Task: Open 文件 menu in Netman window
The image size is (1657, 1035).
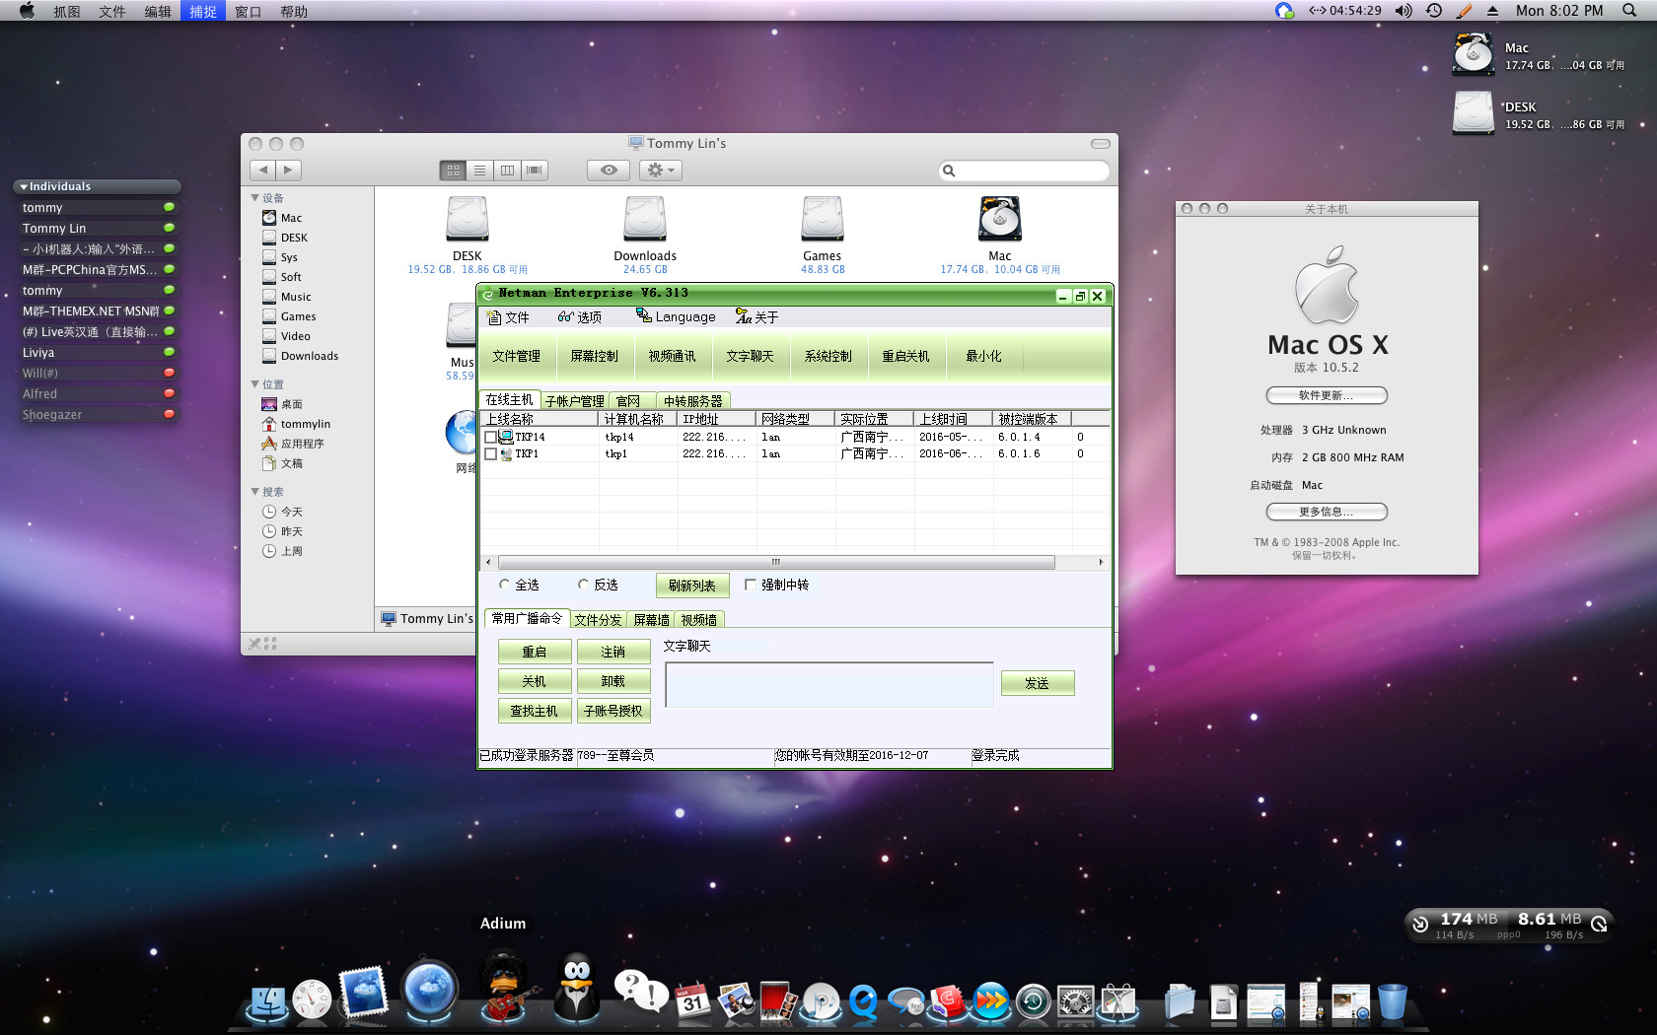Action: coord(508,317)
